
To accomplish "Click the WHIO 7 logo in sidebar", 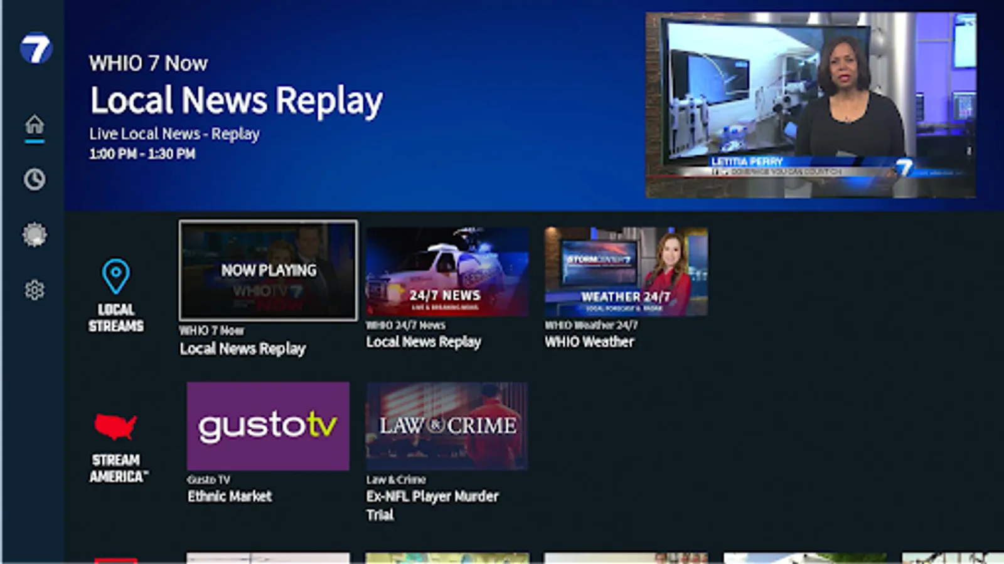I will pyautogui.click(x=36, y=48).
